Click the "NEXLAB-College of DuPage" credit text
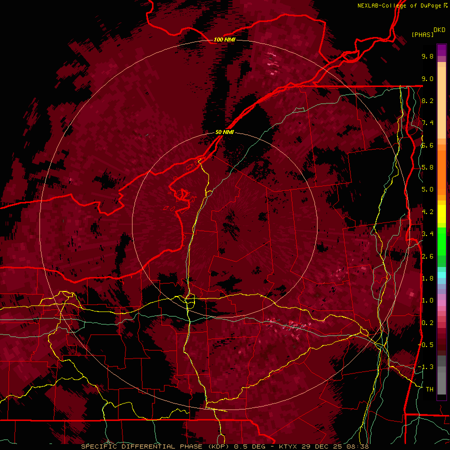This screenshot has width=450, height=450. (399, 5)
